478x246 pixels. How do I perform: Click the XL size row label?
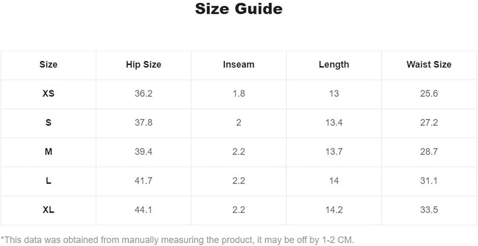[x=48, y=210]
